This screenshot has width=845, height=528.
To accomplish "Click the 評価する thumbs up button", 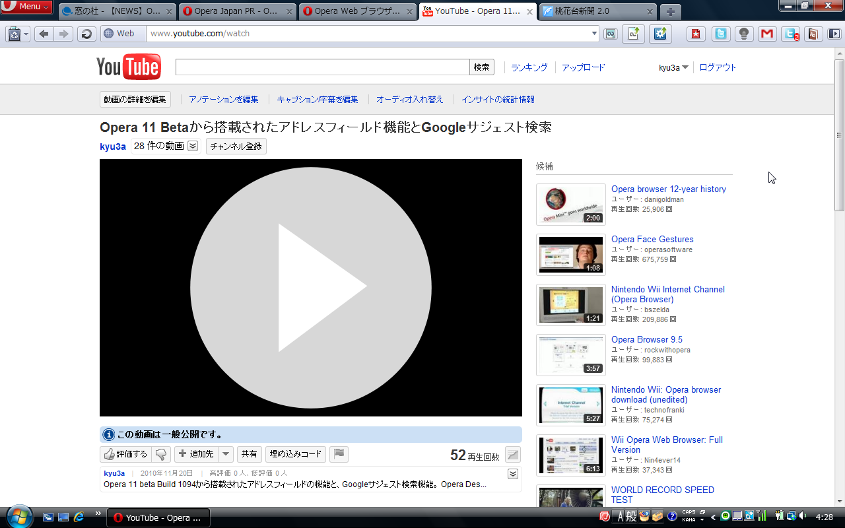I will (x=126, y=454).
